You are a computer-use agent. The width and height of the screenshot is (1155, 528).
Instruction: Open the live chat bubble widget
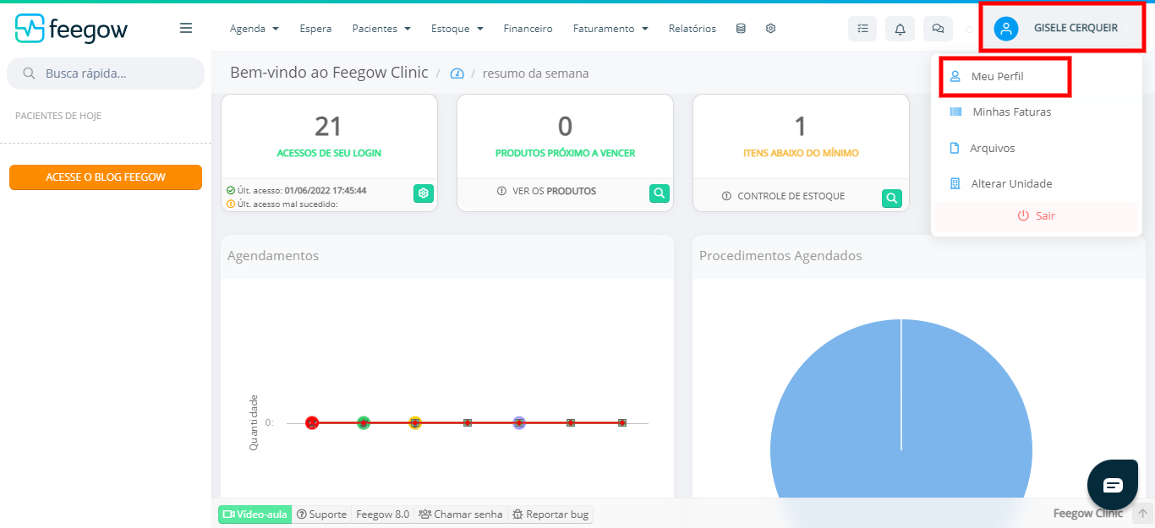[1113, 485]
